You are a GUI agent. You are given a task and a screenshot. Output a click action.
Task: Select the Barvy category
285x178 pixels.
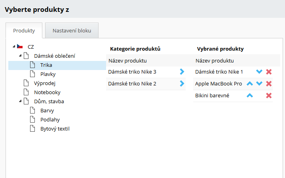tap(47, 110)
